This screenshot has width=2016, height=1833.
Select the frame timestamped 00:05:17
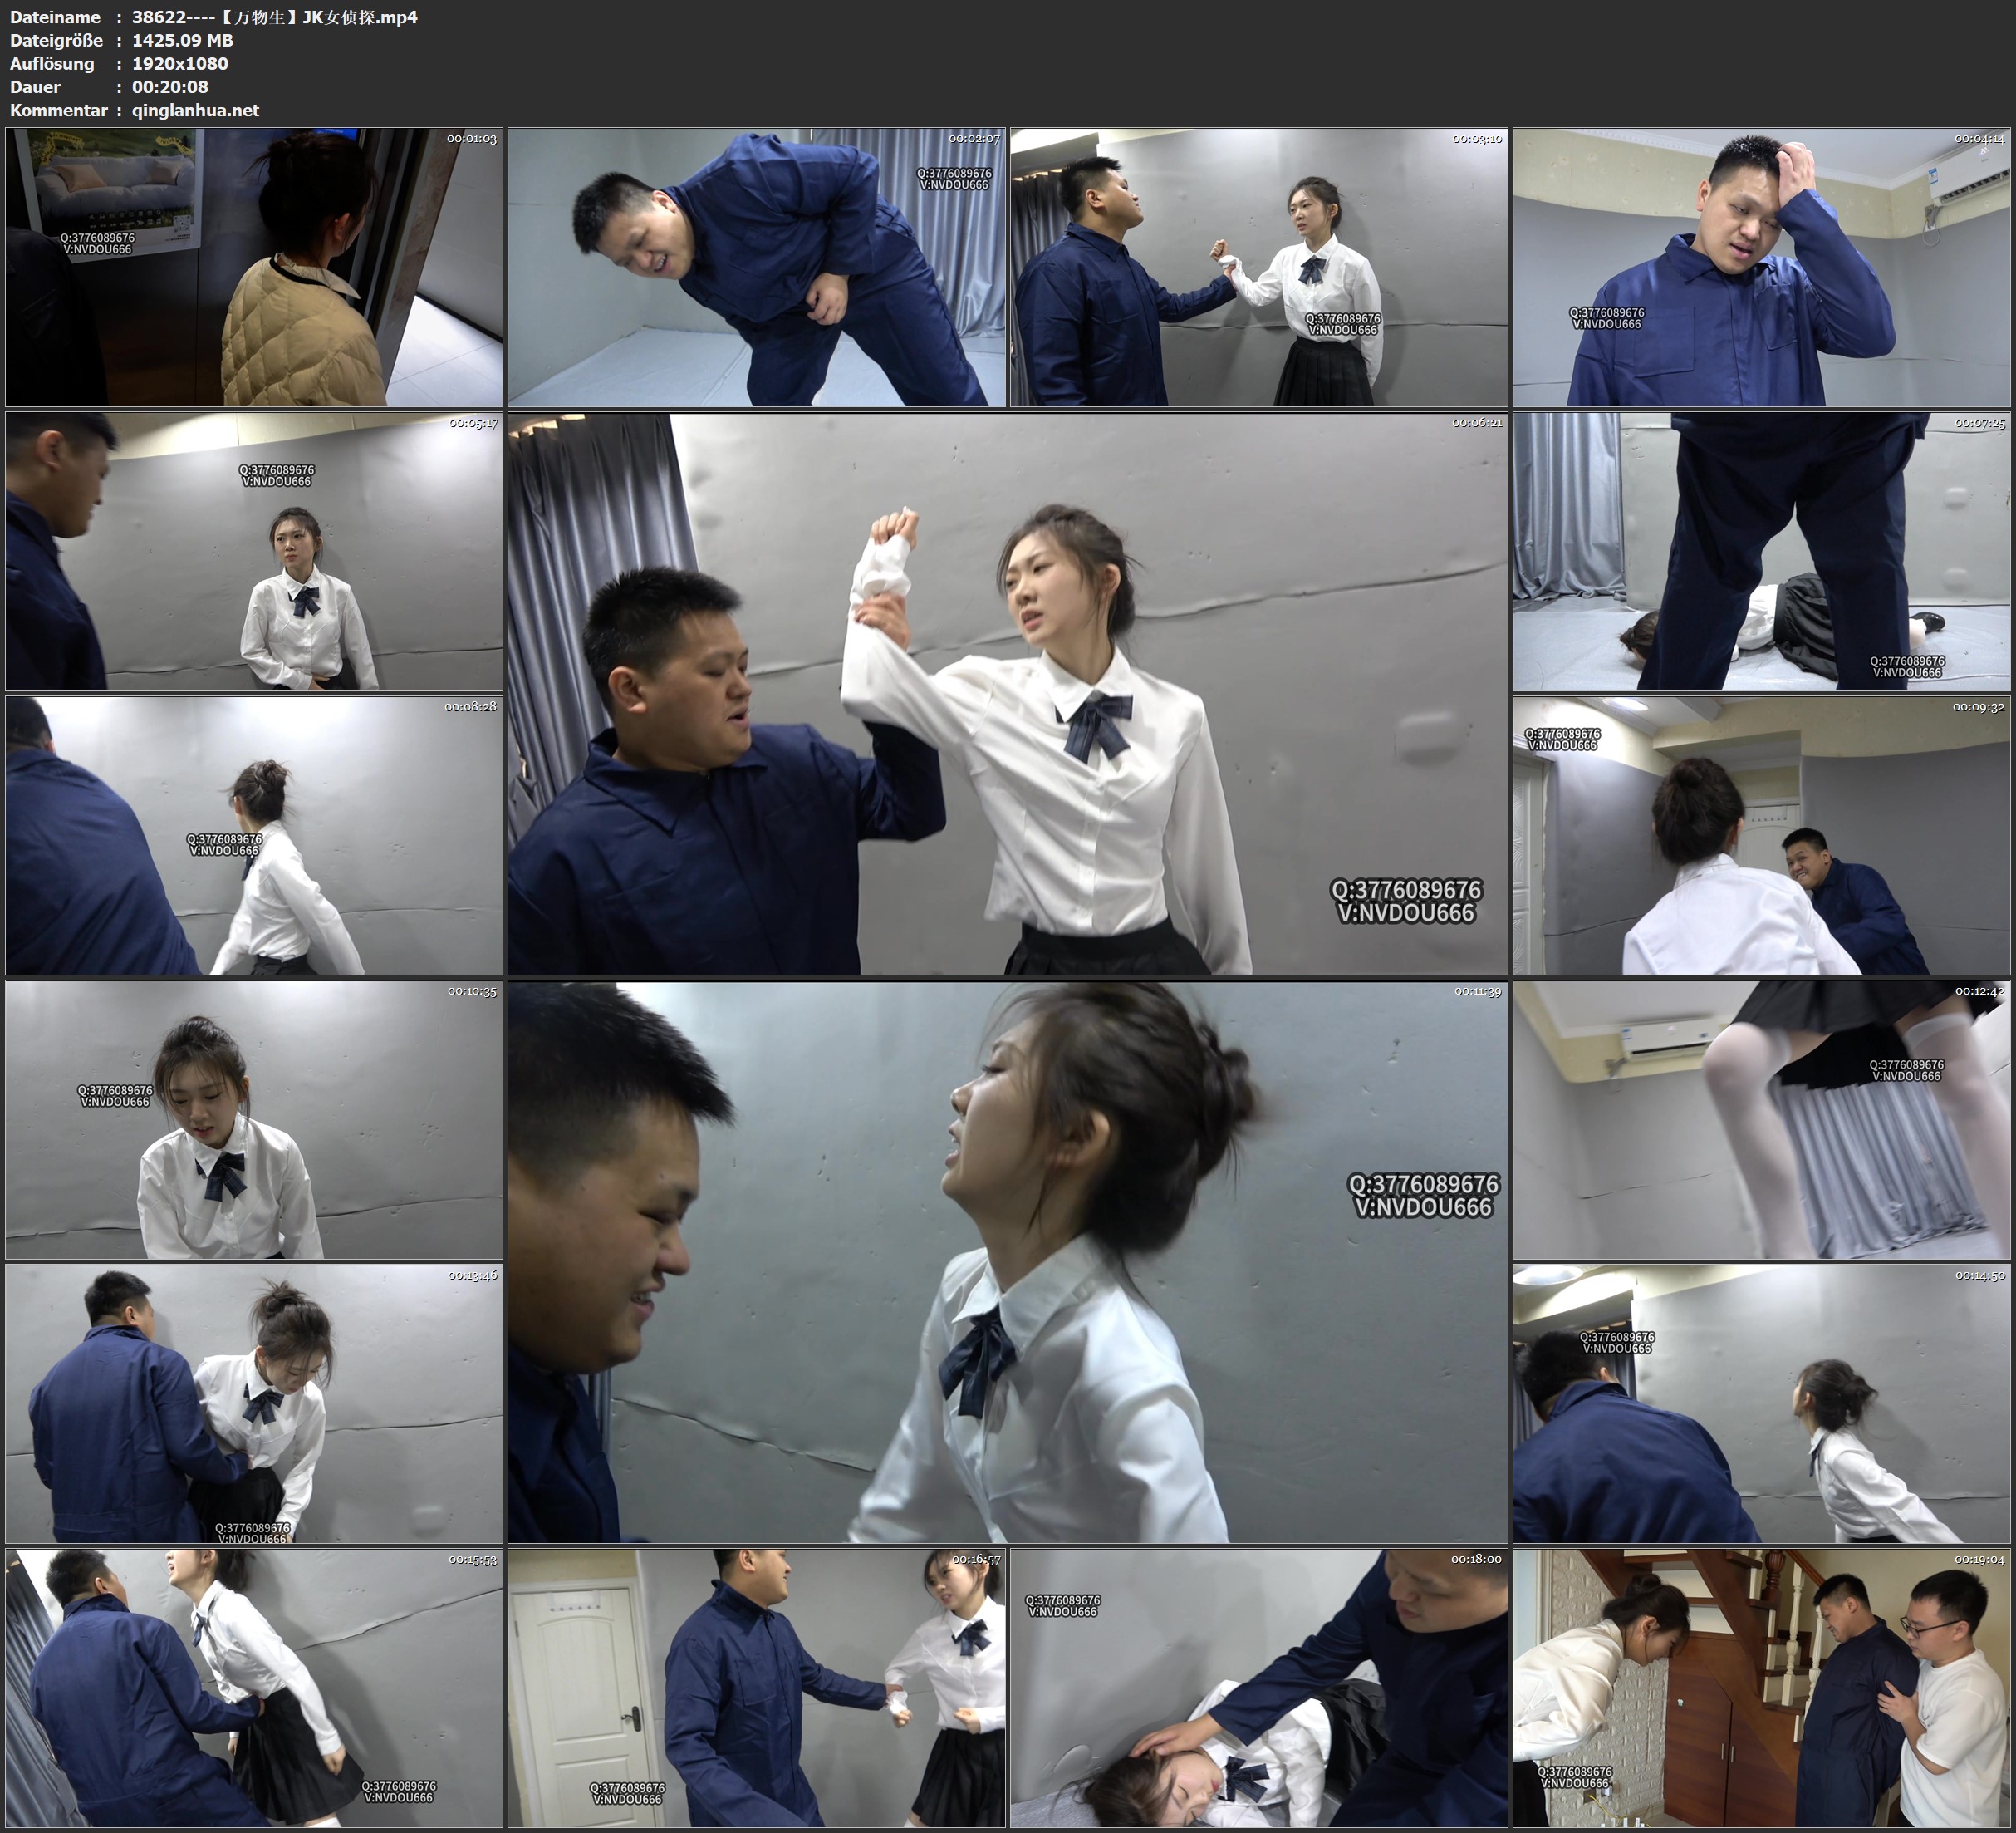tap(254, 551)
